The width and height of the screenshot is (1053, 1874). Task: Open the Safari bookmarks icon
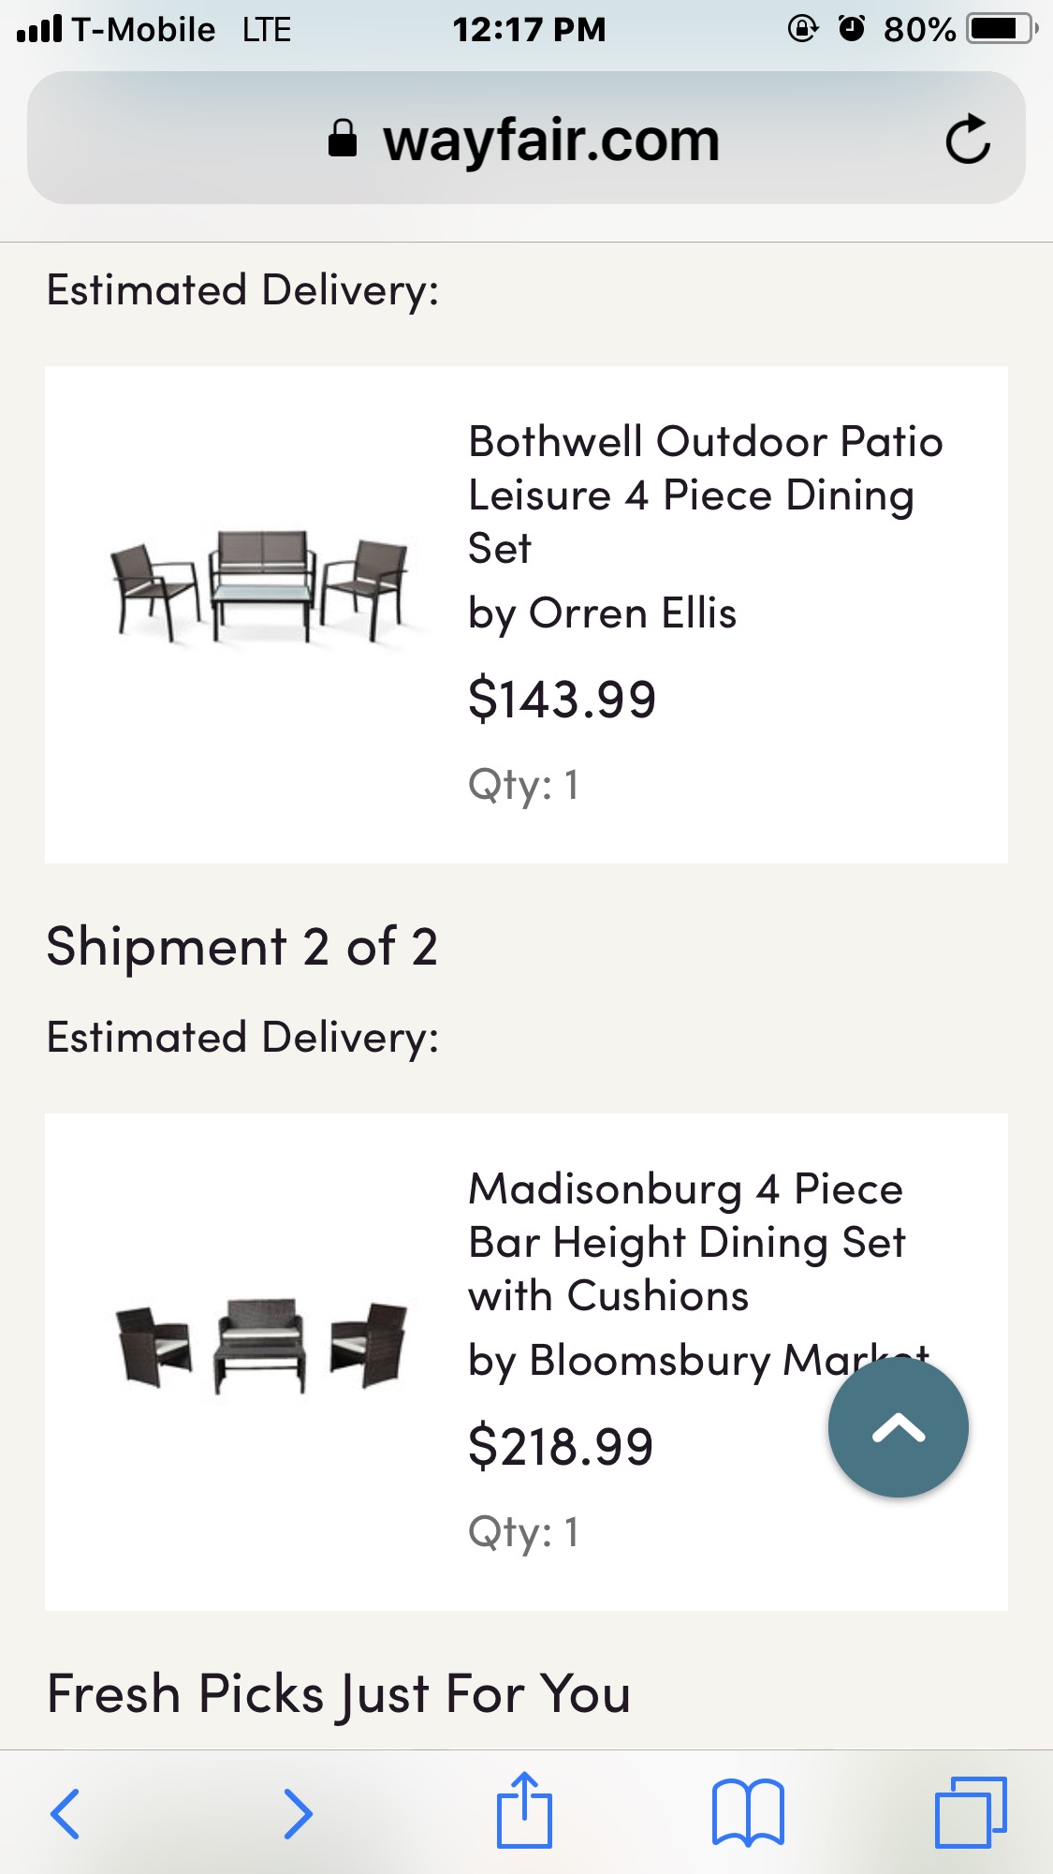point(748,1812)
